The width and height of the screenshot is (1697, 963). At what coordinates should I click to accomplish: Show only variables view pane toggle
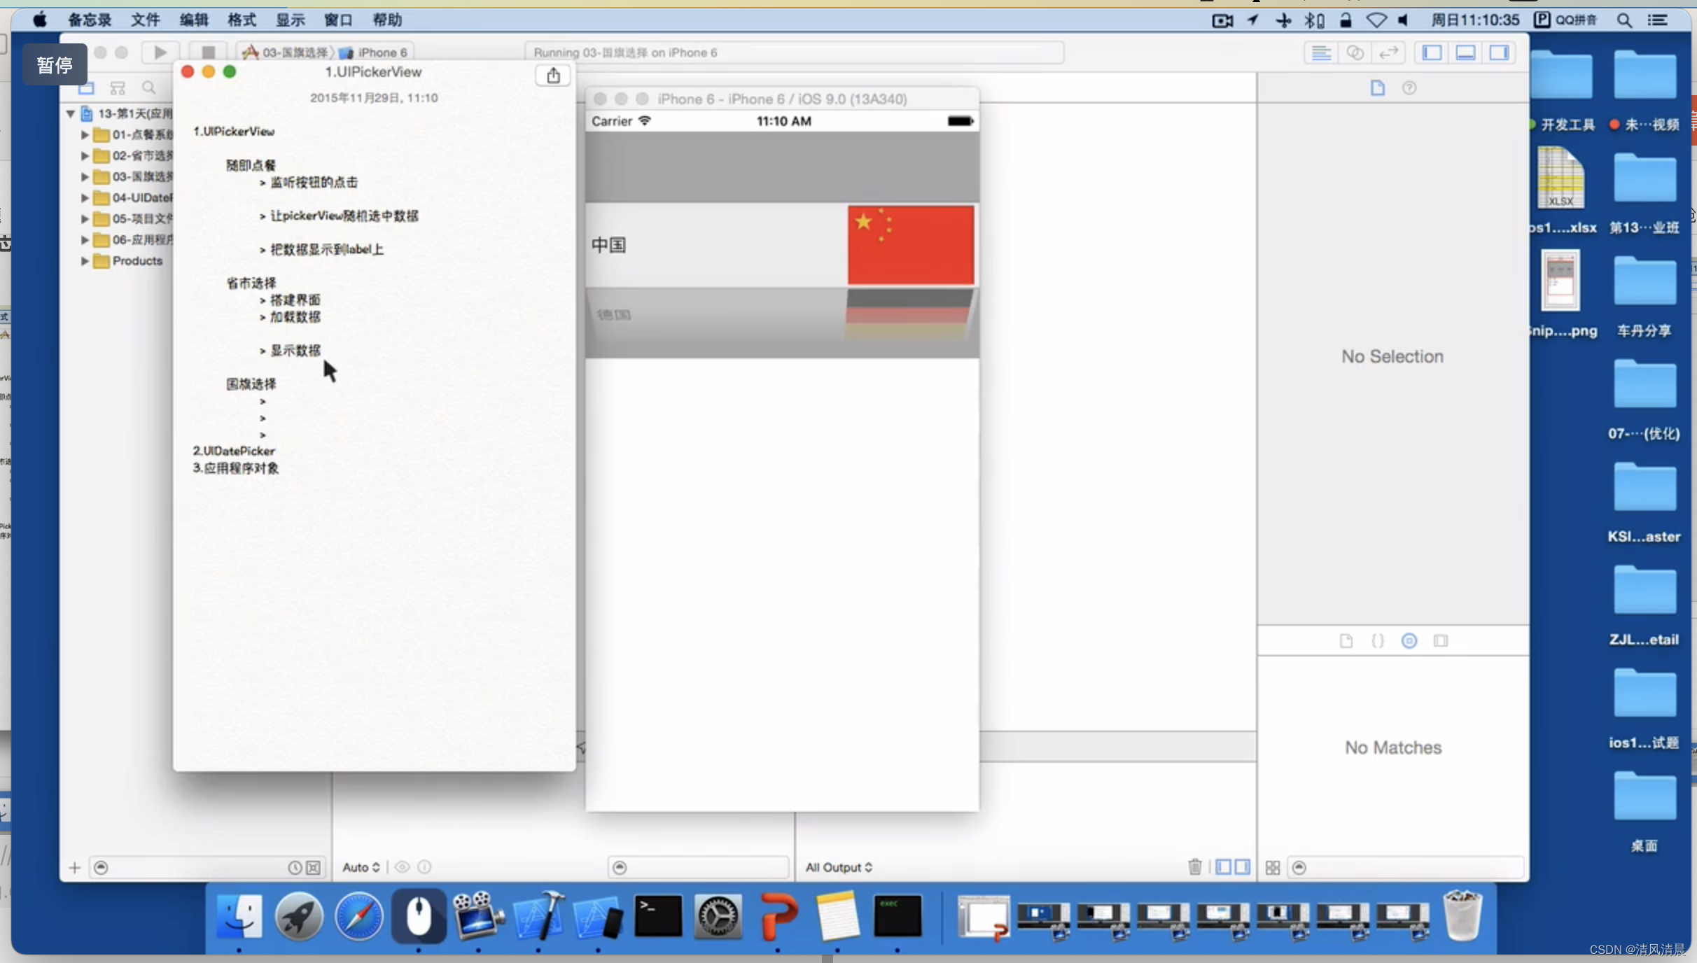coord(1223,867)
